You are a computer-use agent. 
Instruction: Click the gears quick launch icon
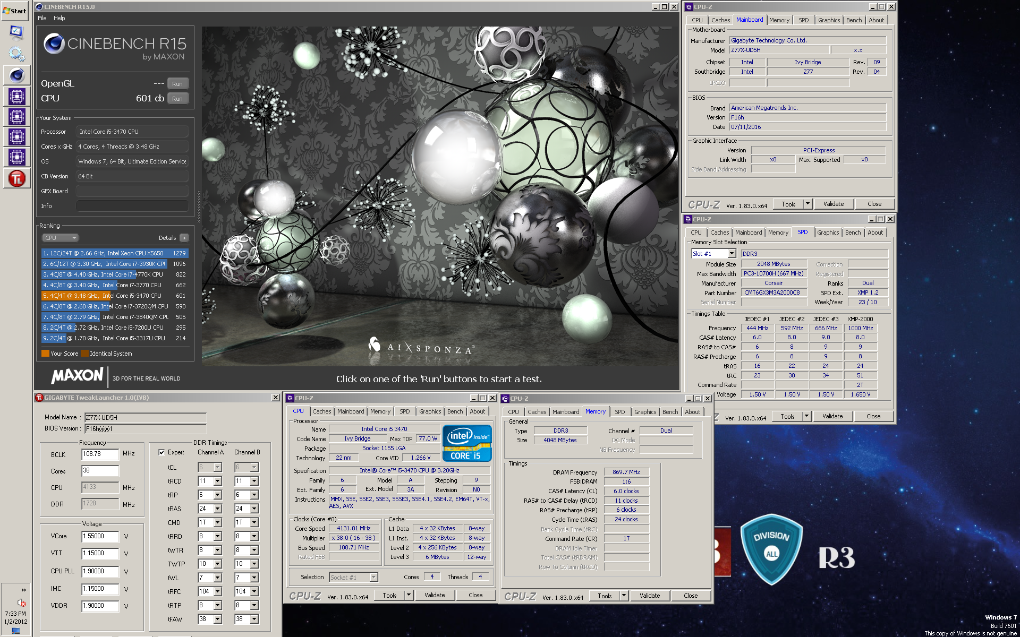pos(16,54)
